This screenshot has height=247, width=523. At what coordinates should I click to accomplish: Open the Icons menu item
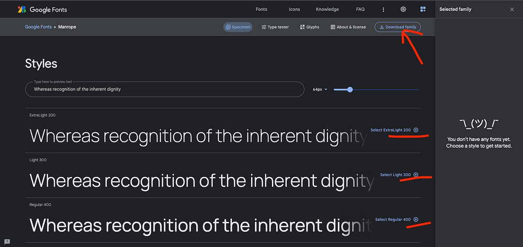point(294,9)
